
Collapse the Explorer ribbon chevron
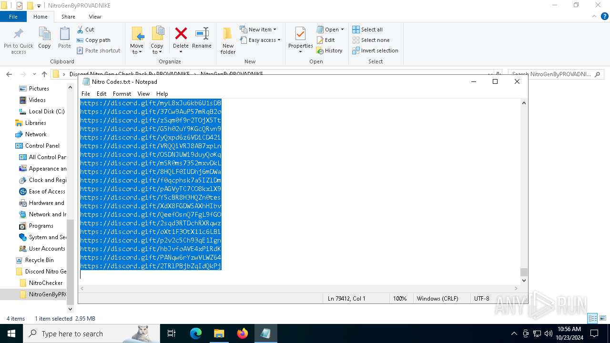[593, 17]
